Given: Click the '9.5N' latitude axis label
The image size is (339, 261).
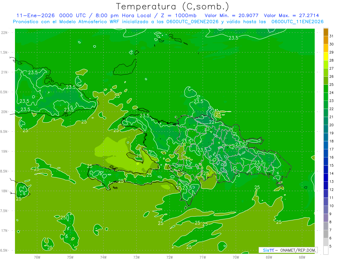Looking at the screenshot, I should (4, 131).
